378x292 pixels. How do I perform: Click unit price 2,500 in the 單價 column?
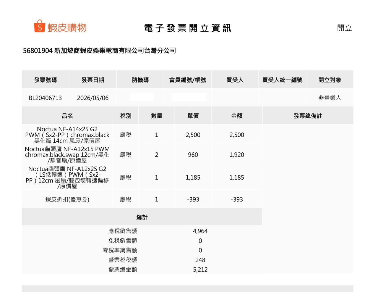[193, 135]
